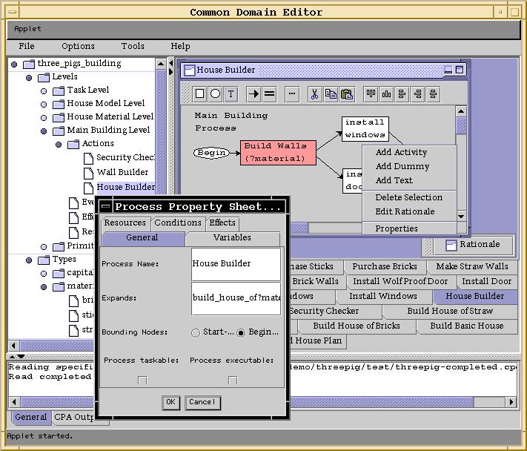
Task: Click the Process Name input field
Action: [x=236, y=263]
